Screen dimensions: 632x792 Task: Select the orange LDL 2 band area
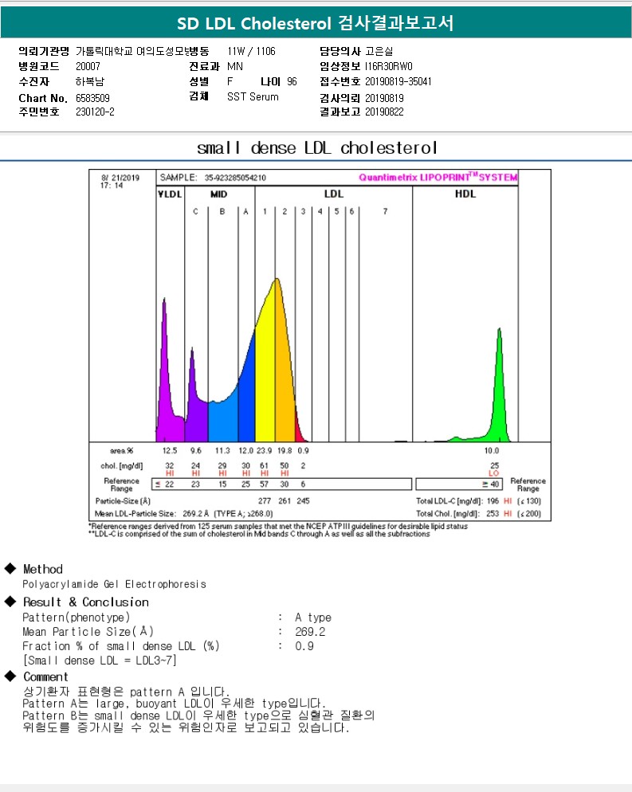[x=285, y=374]
